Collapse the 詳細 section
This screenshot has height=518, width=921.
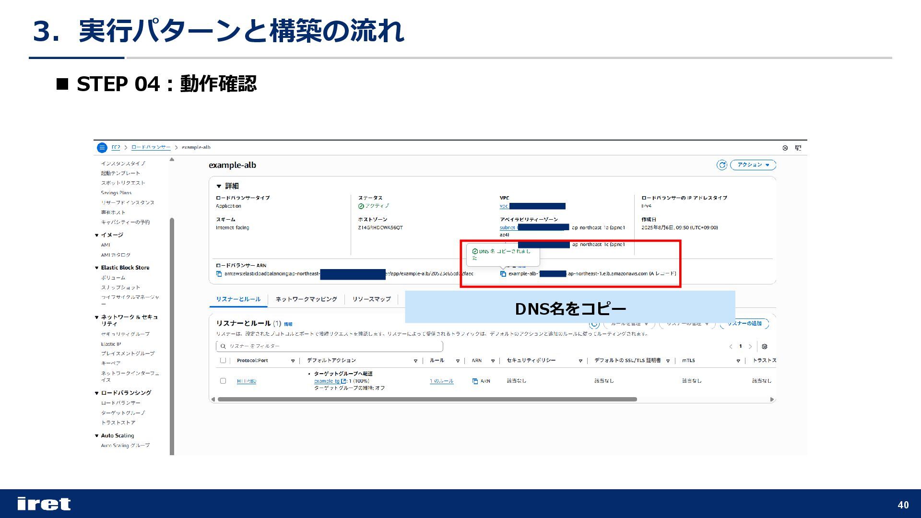219,186
